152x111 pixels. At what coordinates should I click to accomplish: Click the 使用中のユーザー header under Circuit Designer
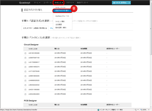coord(113,49)
